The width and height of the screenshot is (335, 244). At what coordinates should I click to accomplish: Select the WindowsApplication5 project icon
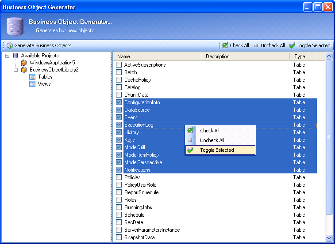coord(24,63)
